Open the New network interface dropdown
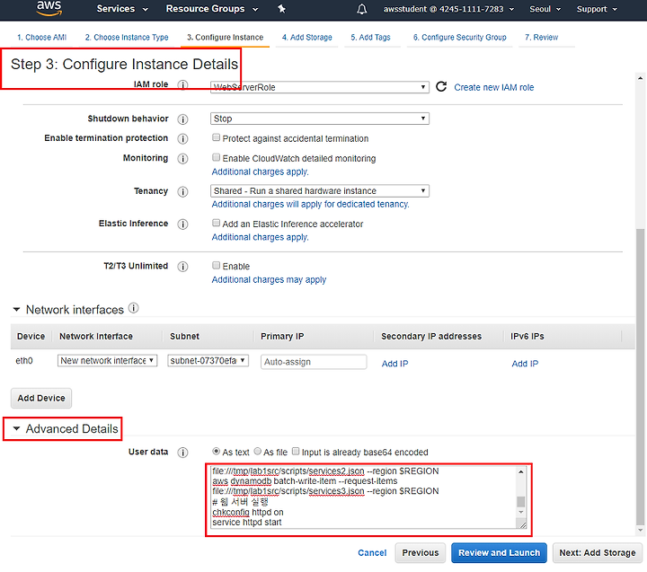647x572 pixels. pos(107,360)
